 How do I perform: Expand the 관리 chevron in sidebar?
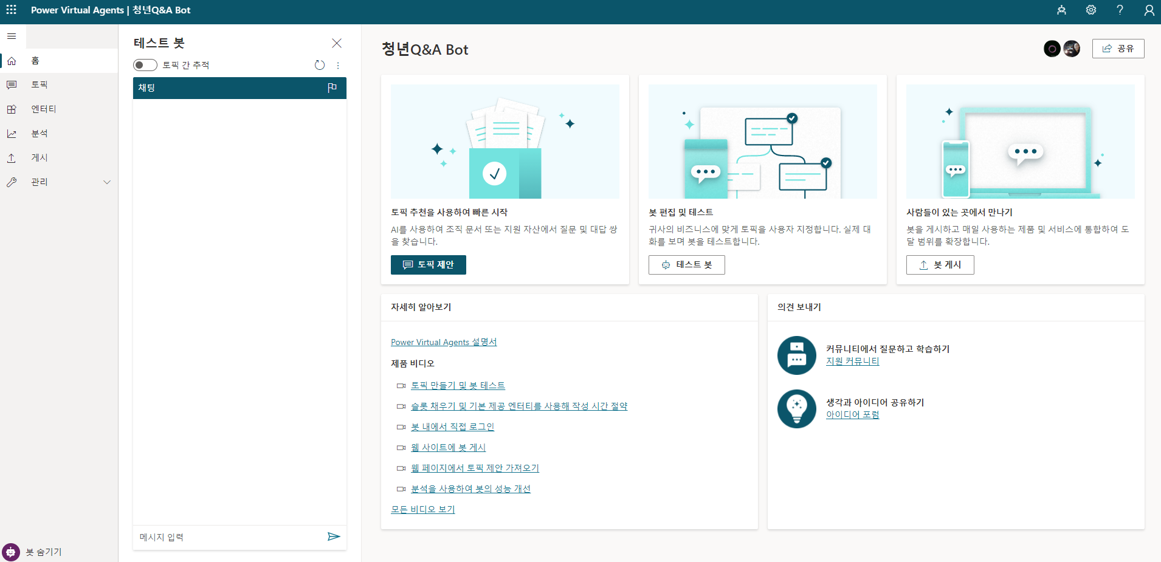pos(107,182)
